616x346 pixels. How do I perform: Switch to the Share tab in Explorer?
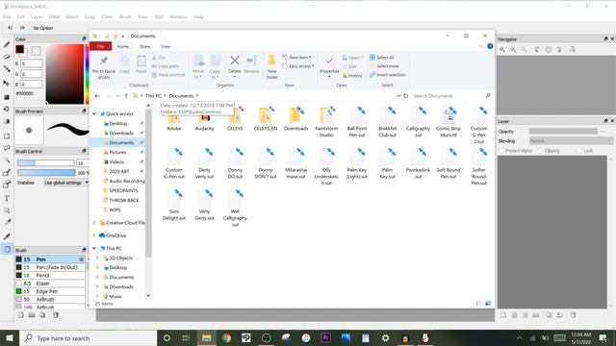coord(144,46)
